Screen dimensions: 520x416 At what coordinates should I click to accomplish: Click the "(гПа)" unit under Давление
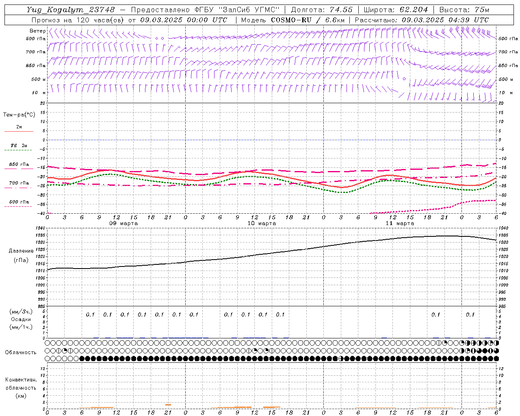pyautogui.click(x=21, y=260)
